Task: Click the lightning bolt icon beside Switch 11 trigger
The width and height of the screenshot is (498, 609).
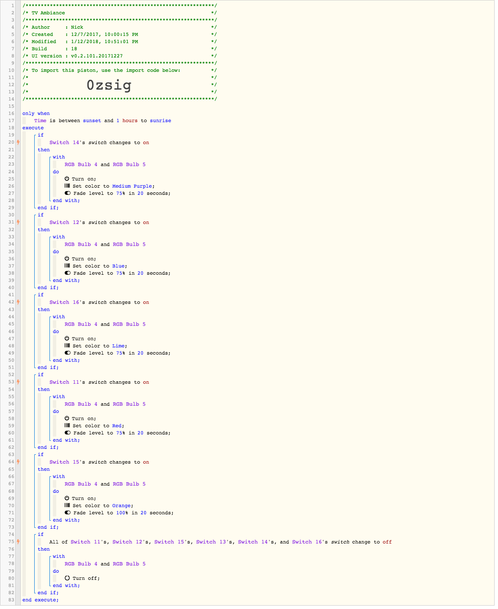Action: point(18,382)
